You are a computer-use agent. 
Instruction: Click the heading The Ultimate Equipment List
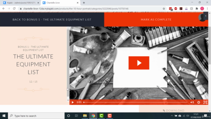pyautogui.click(x=33, y=64)
